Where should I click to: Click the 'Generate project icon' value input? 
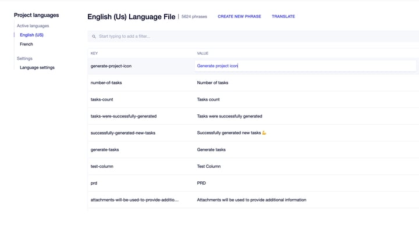(x=305, y=66)
